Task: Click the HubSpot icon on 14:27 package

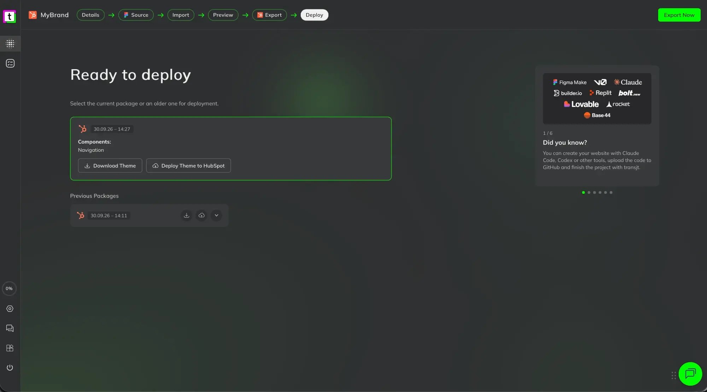Action: coord(82,129)
